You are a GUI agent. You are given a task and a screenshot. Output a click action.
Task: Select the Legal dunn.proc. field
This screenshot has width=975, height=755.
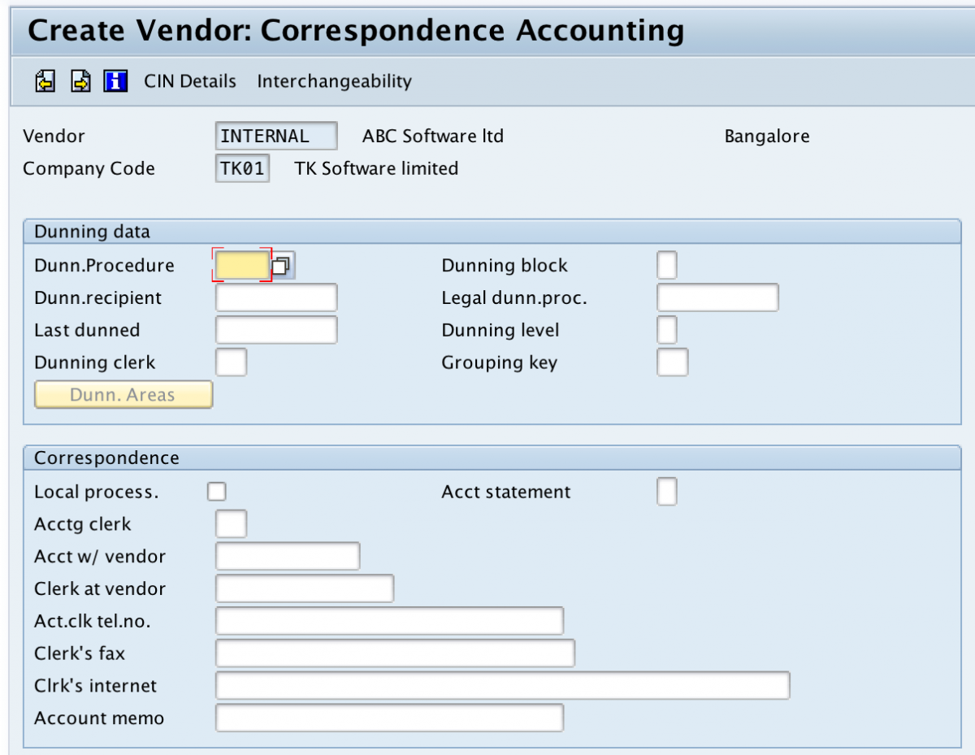click(717, 297)
